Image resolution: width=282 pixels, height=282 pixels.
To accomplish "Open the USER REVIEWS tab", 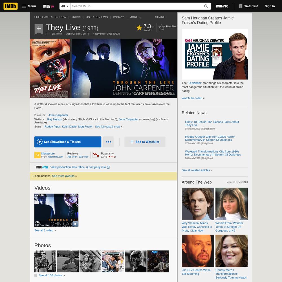I will click(x=97, y=17).
